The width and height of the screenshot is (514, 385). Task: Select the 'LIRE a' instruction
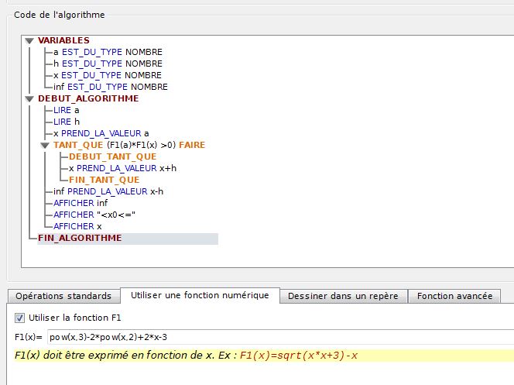[67, 110]
